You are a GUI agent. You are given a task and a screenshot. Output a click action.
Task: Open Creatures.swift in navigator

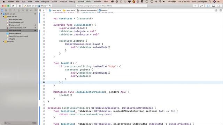pyautogui.click(x=15, y=25)
